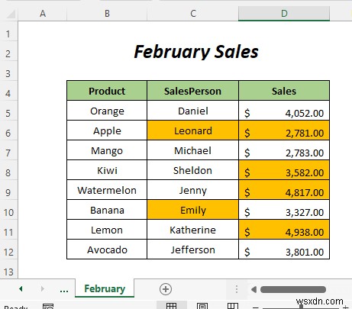Add a new sheet with plus icon
Viewport: 352px width, 309px height.
[166, 289]
